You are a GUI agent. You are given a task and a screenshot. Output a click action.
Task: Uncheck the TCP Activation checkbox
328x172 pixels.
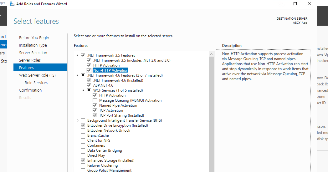pyautogui.click(x=95, y=110)
